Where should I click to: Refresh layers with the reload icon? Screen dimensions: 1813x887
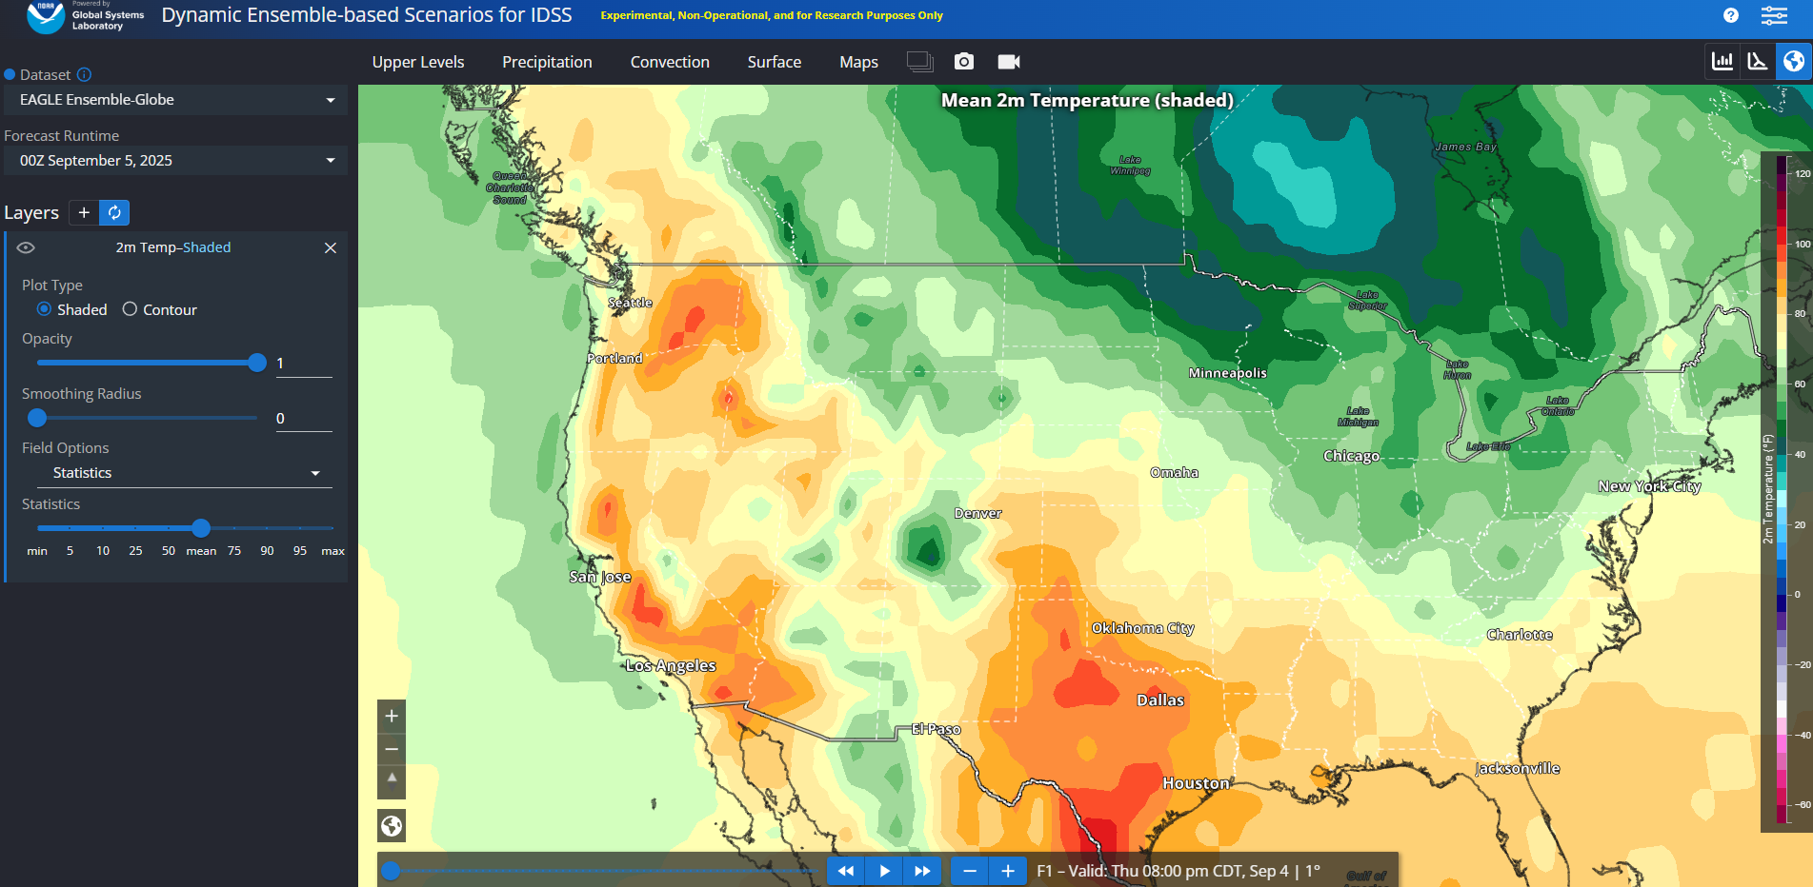point(114,212)
